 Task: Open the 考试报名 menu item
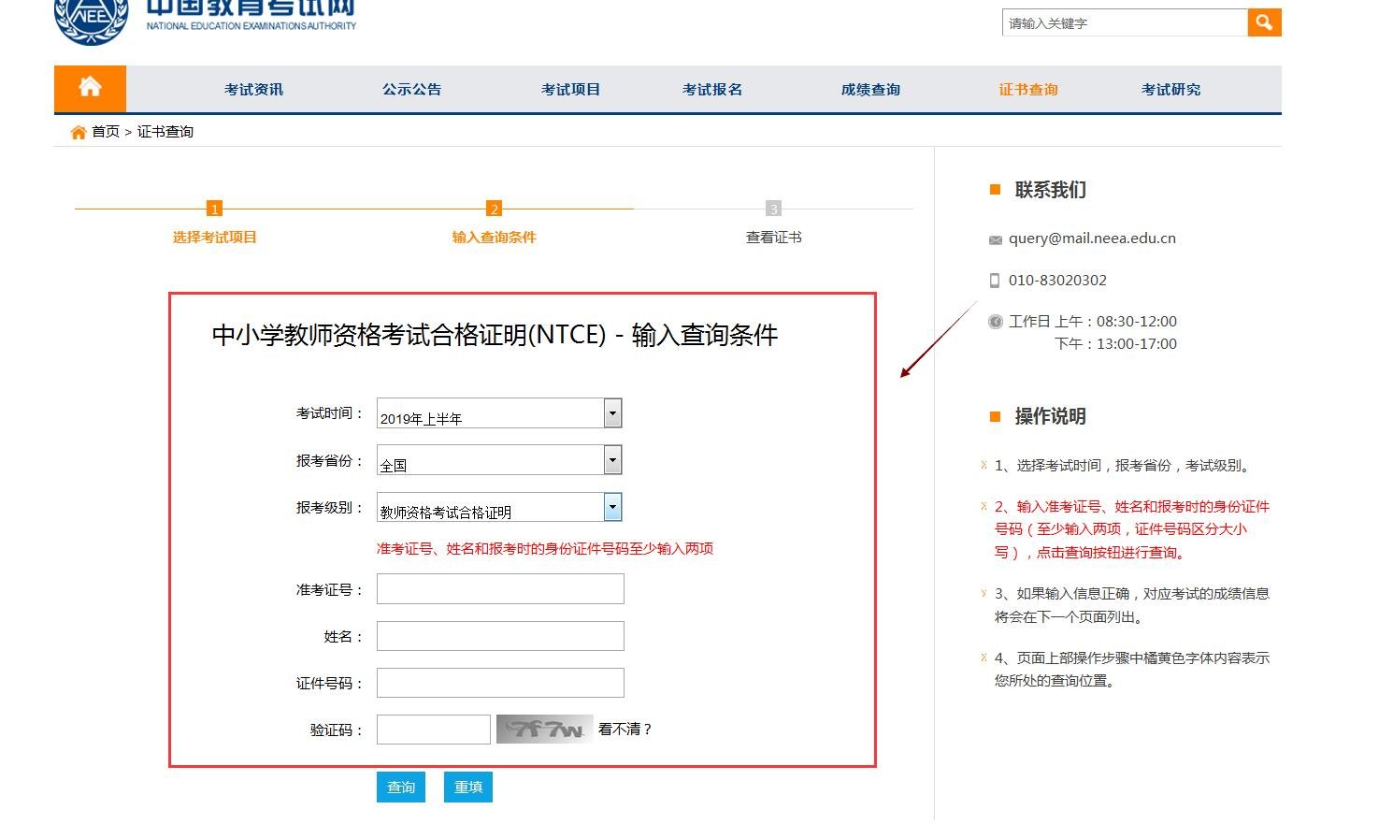point(711,88)
